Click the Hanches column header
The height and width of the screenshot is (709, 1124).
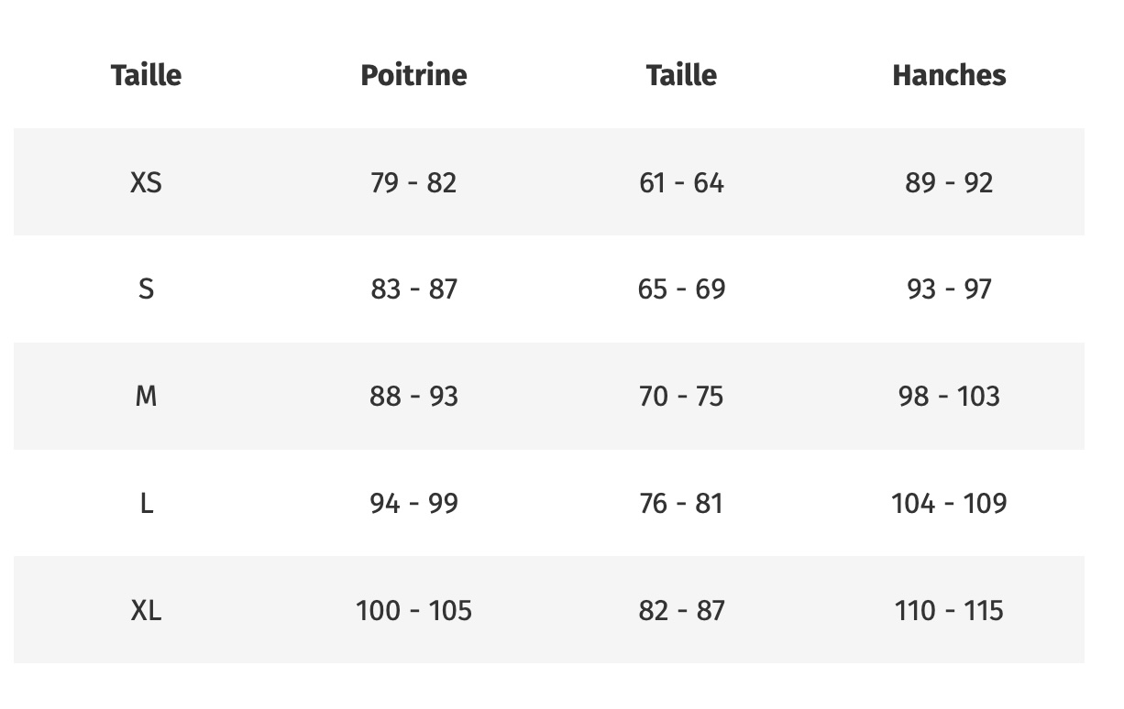click(949, 75)
